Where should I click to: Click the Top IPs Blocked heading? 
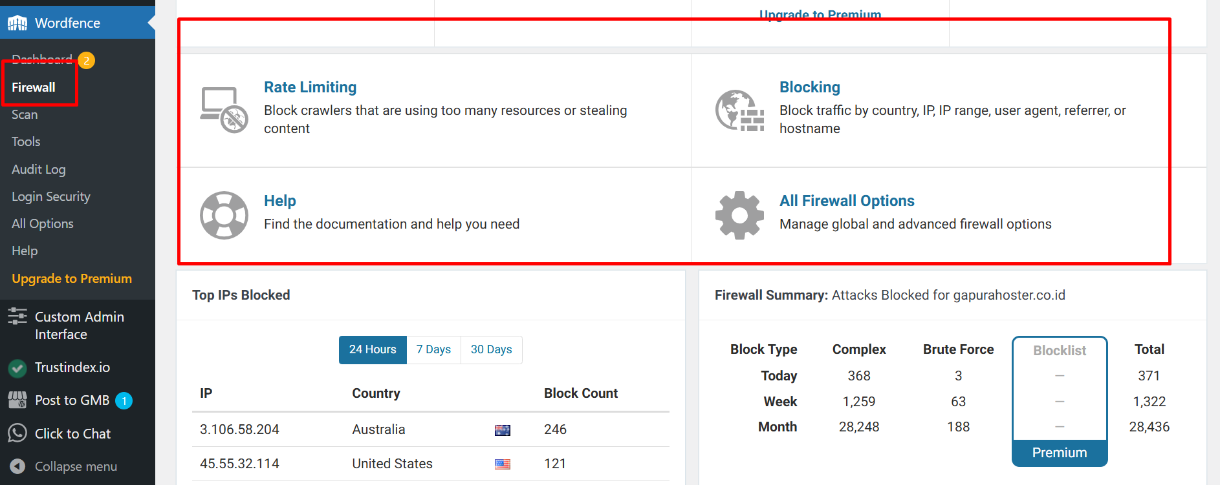coord(241,295)
